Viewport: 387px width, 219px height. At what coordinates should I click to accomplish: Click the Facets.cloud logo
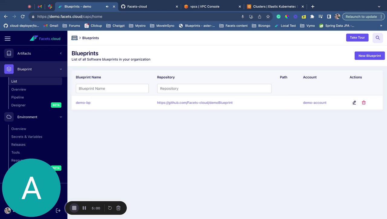45,38
